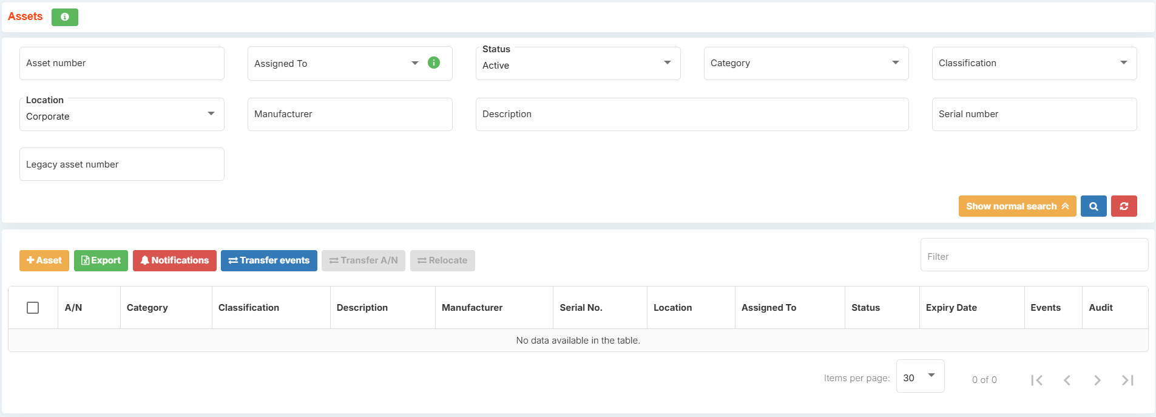
Task: Run search with the blue magnifier button
Action: coord(1093,206)
